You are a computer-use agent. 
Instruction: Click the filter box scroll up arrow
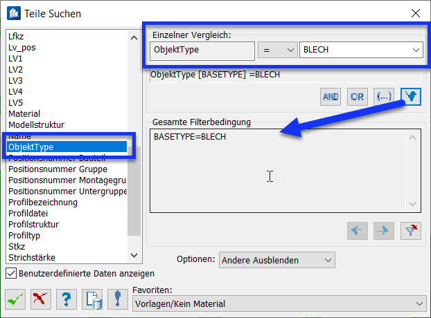coord(412,138)
